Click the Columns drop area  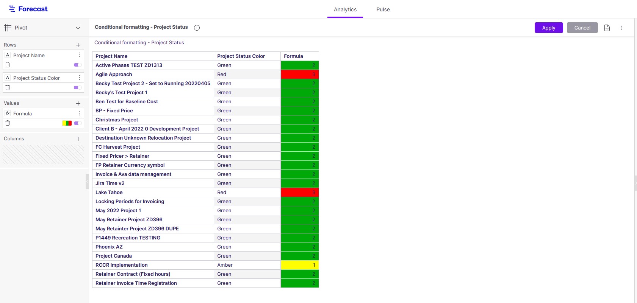pos(43,154)
